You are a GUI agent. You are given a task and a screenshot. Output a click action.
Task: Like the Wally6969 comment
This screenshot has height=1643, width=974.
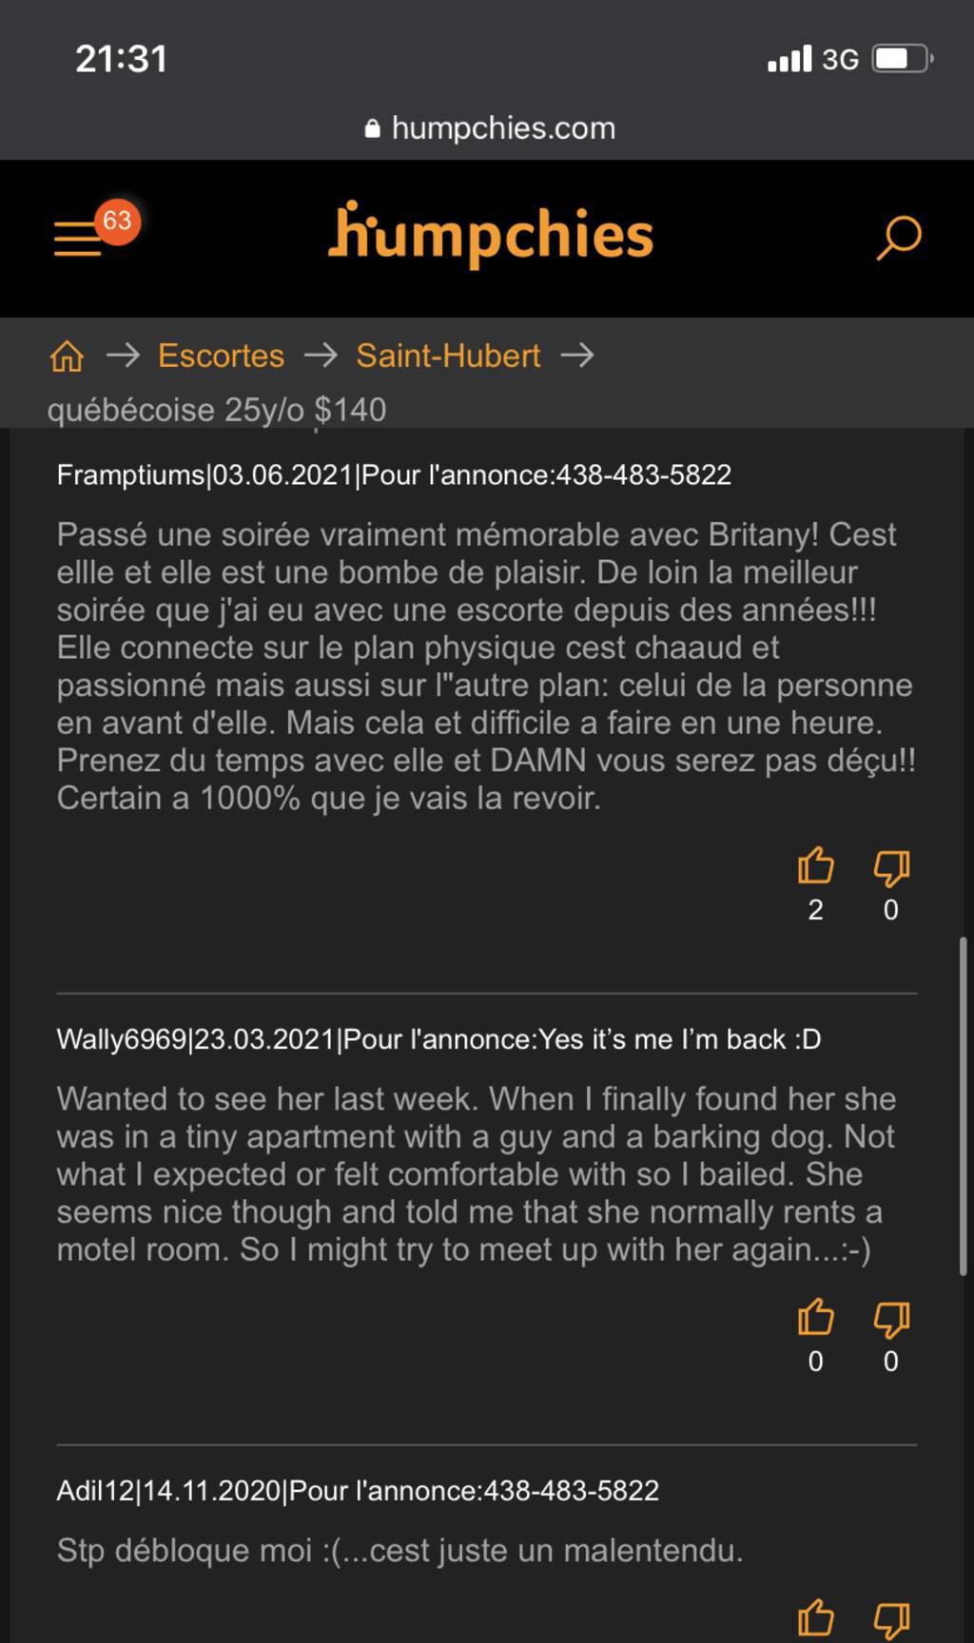pos(815,1318)
